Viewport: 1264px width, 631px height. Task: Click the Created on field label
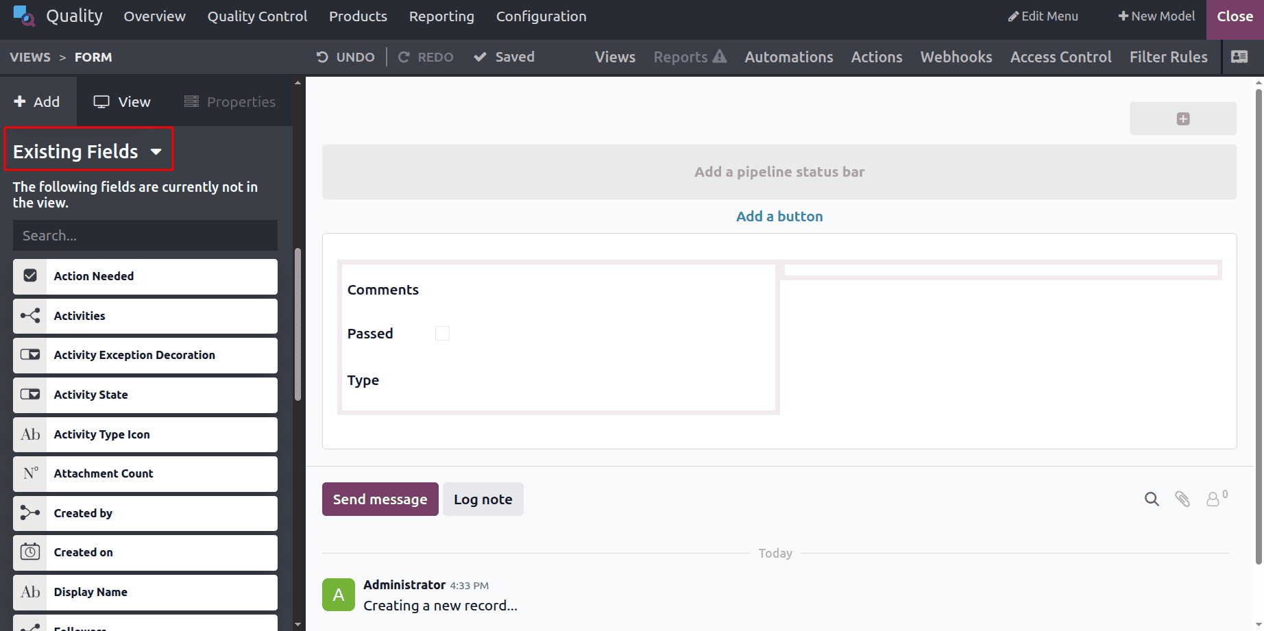coord(84,552)
